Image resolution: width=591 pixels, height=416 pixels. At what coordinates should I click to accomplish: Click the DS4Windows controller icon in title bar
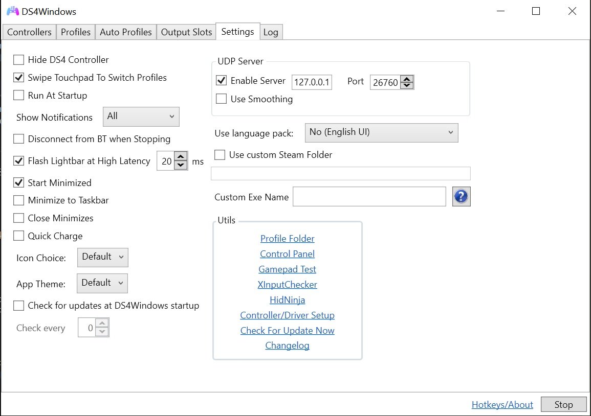[x=12, y=11]
